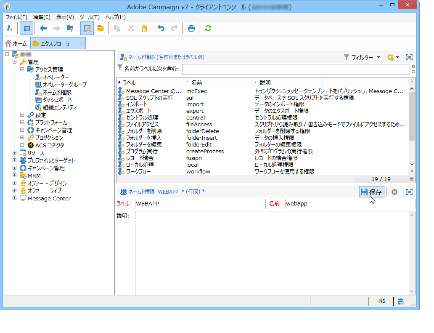Screen dimensions: 434x333
Task: Click the list vertical scrollbar thumb
Action: [x=412, y=116]
